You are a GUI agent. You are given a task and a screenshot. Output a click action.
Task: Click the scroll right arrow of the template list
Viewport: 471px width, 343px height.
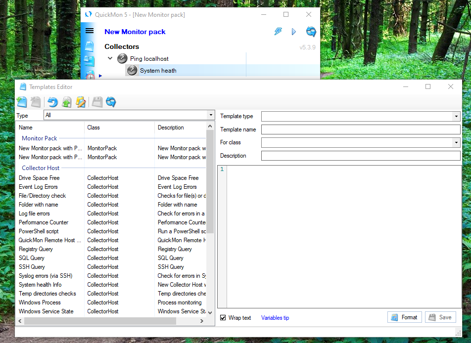coord(201,321)
